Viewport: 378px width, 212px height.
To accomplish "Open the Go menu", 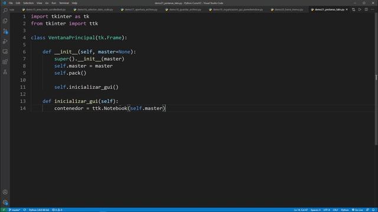I will coord(47,3).
